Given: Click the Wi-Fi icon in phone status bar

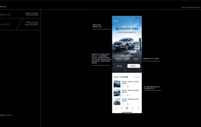Looking at the screenshot, I should 138,18.
